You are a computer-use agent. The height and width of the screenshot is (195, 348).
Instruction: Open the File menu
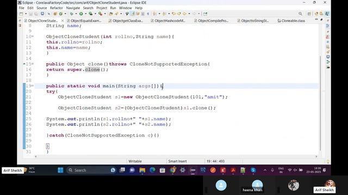coord(22,8)
